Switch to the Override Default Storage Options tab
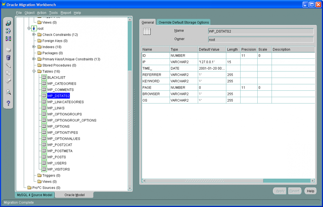The image size is (323, 207). (183, 22)
